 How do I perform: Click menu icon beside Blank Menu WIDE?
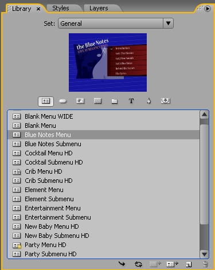click(17, 116)
